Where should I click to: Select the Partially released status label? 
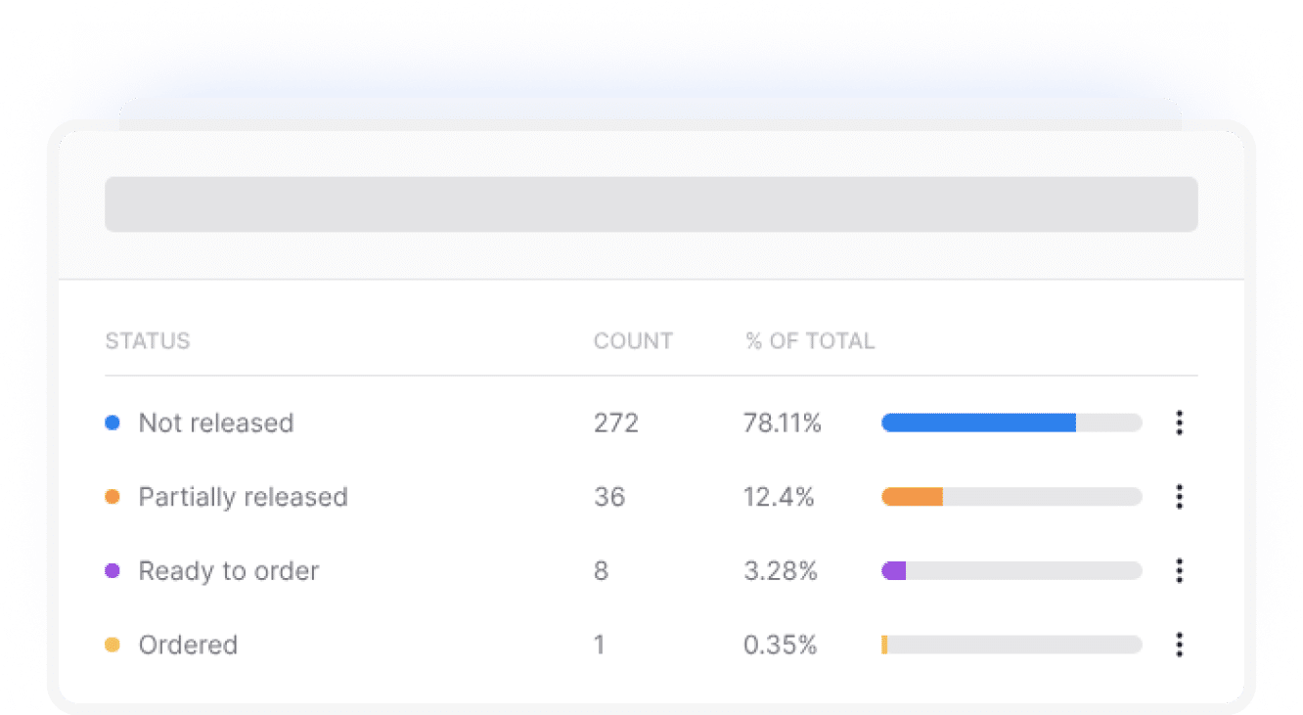[x=243, y=497]
